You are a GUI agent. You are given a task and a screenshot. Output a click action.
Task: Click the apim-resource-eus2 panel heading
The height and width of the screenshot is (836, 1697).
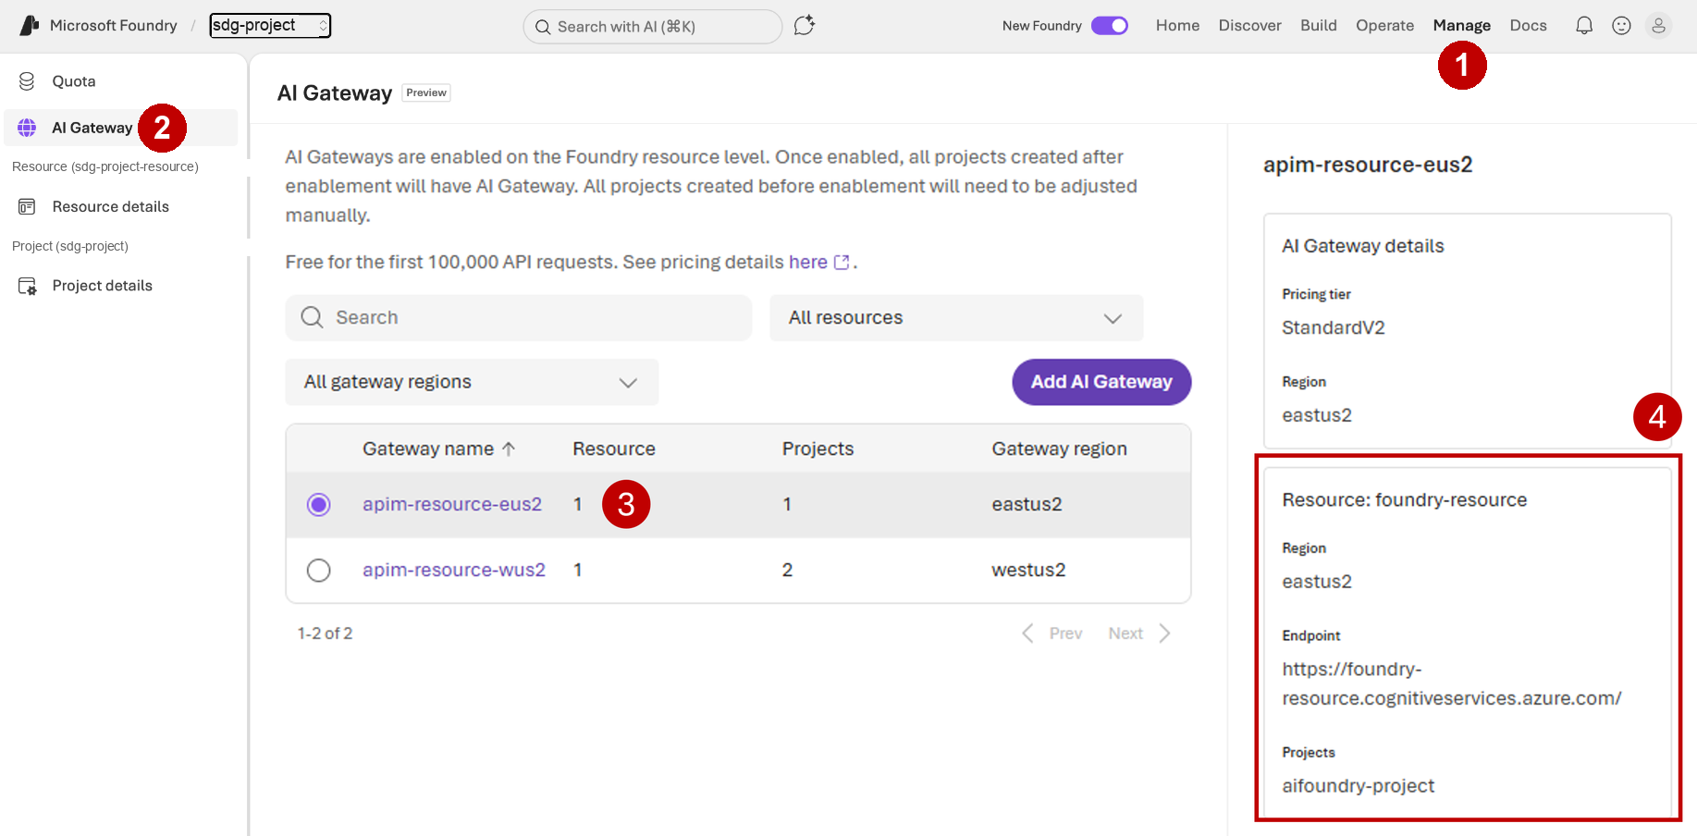pyautogui.click(x=1368, y=166)
